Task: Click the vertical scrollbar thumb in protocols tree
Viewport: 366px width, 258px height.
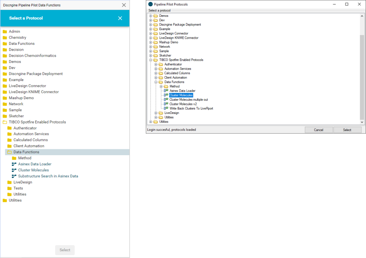Action: click(362, 77)
